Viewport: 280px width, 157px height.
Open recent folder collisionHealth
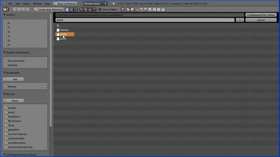[x=16, y=139]
